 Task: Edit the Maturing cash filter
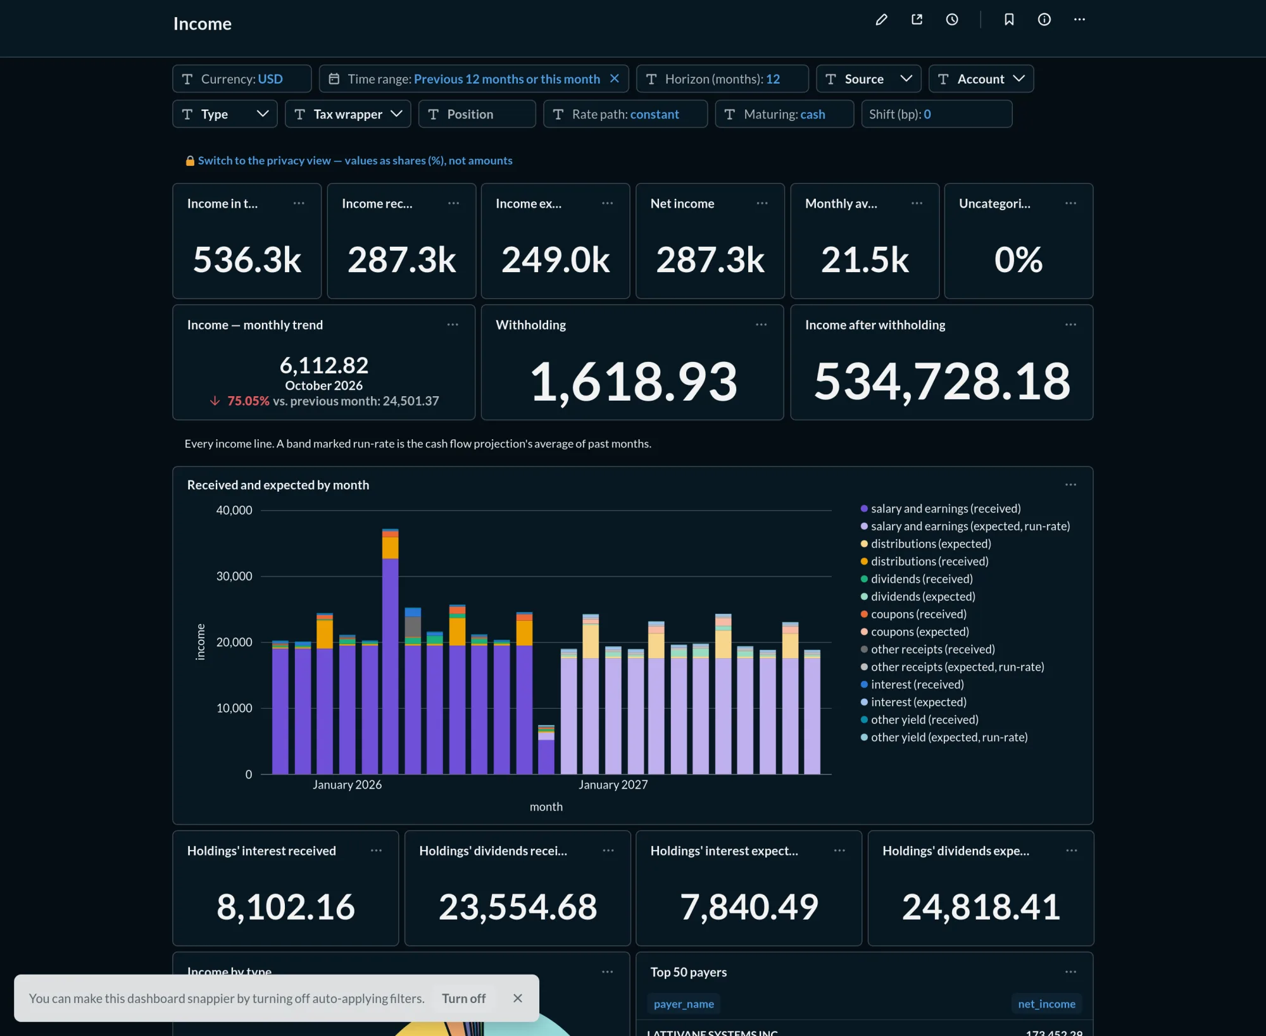click(x=784, y=114)
